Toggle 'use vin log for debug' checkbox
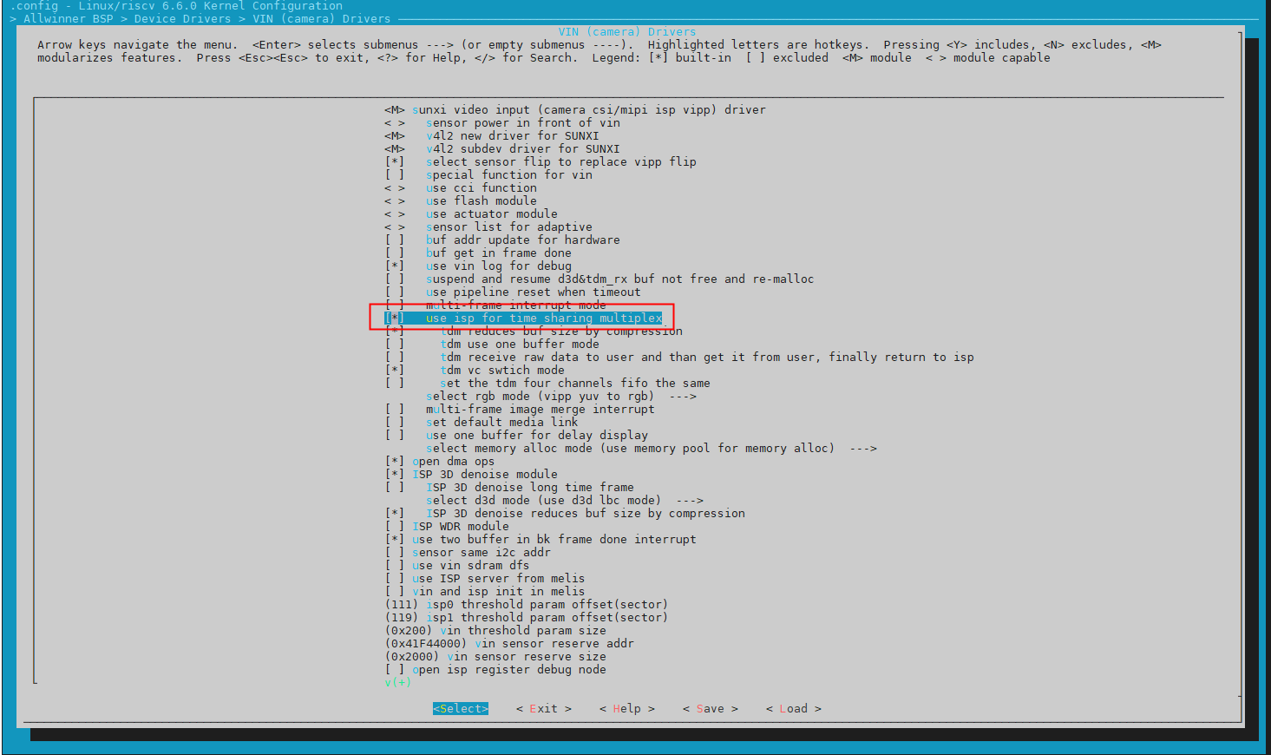The width and height of the screenshot is (1271, 755). coord(395,266)
